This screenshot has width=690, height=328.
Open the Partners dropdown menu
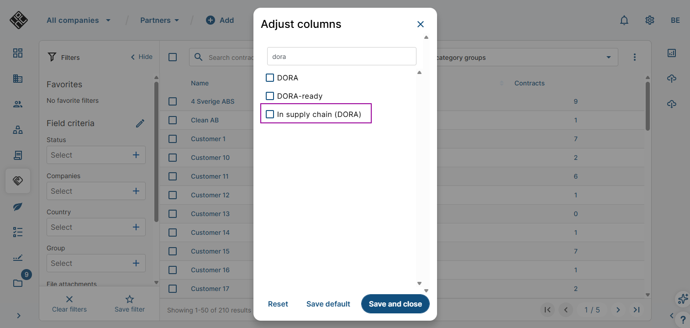159,20
